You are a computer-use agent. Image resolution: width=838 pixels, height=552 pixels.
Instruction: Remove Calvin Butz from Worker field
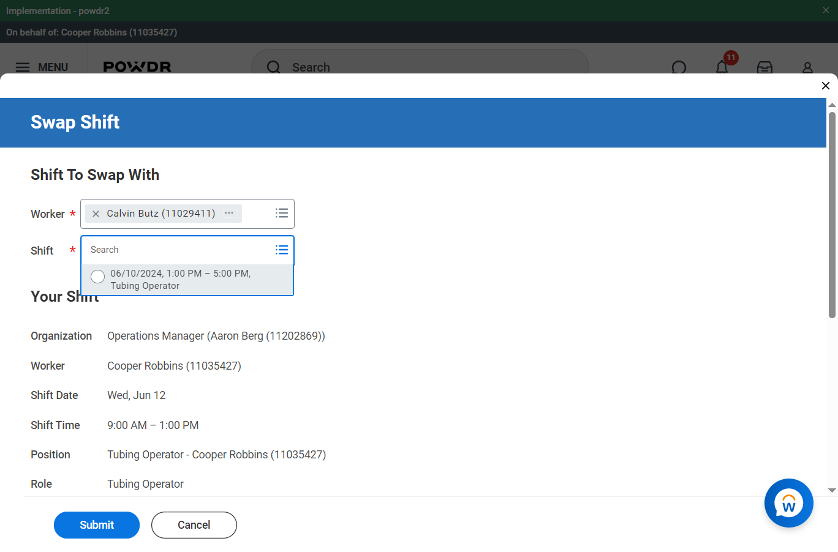coord(96,214)
